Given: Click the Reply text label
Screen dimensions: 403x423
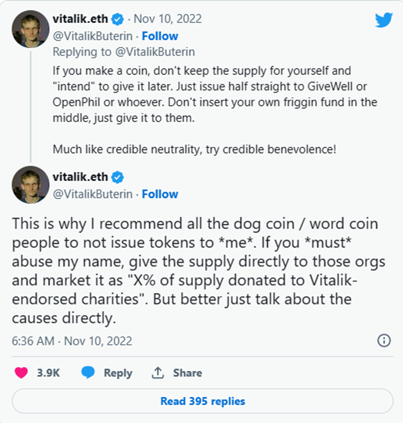Looking at the screenshot, I should pos(118,373).
